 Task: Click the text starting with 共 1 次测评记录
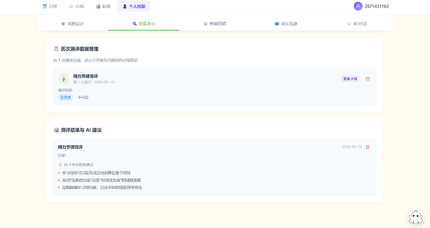(x=95, y=60)
